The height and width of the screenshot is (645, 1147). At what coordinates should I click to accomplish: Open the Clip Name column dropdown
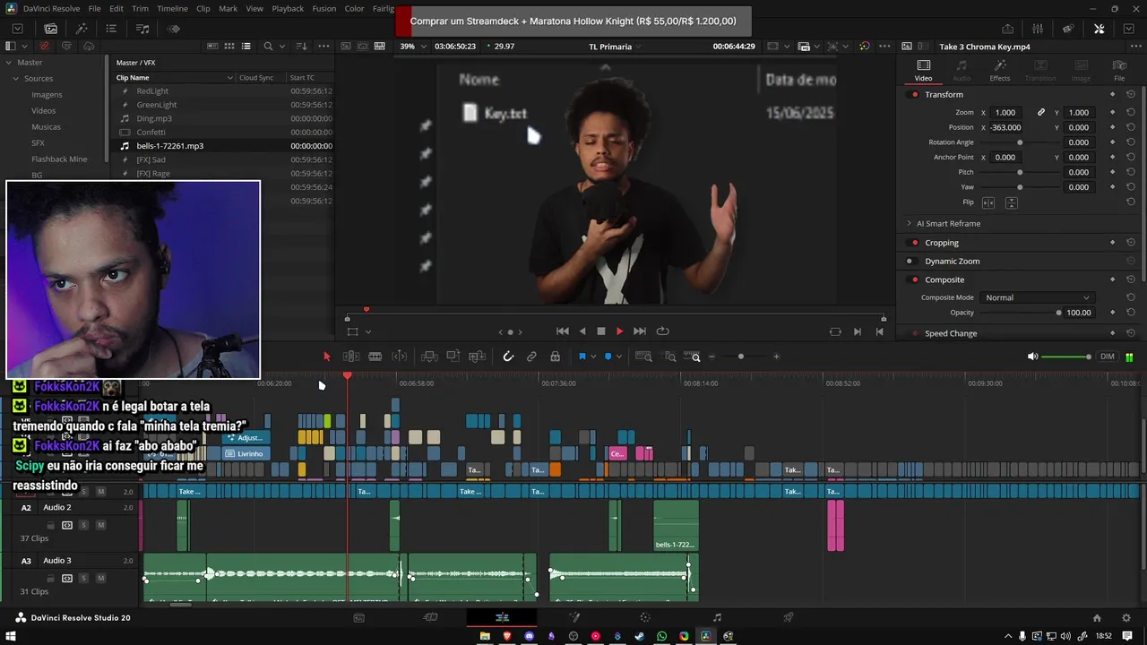[x=230, y=78]
